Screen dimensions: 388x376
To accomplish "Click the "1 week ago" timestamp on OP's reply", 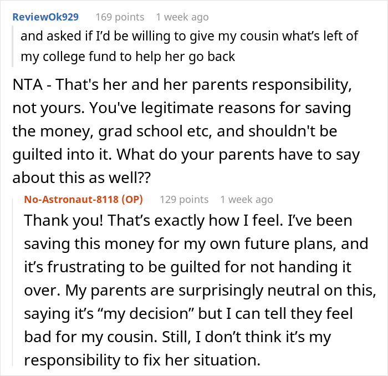I will tap(246, 200).
